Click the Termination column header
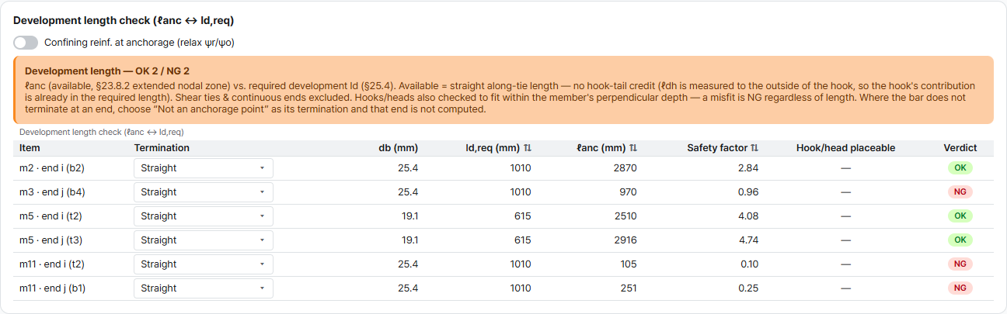The width and height of the screenshot is (1007, 314). [162, 148]
